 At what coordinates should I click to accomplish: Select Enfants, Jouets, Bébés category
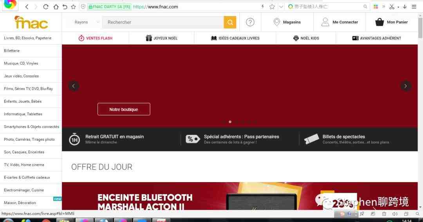[x=31, y=102]
